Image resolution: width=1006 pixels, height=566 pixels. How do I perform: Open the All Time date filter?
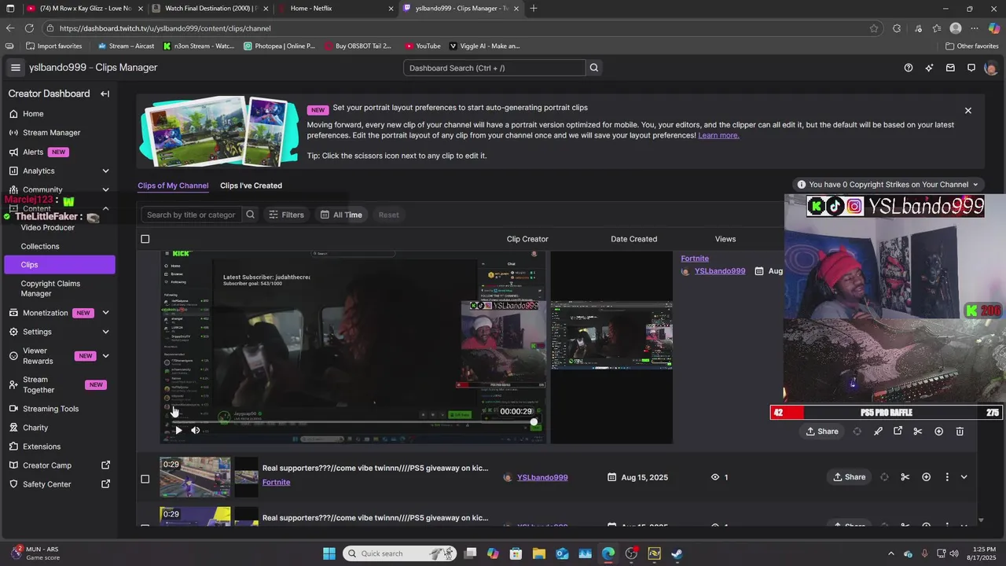point(341,215)
